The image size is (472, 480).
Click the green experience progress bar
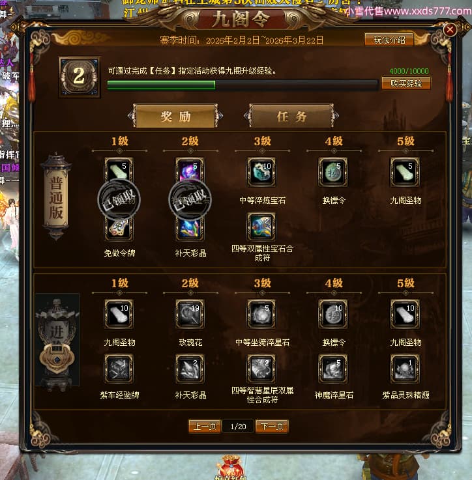[242, 85]
